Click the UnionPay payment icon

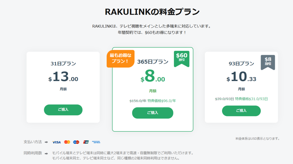click(x=86, y=142)
